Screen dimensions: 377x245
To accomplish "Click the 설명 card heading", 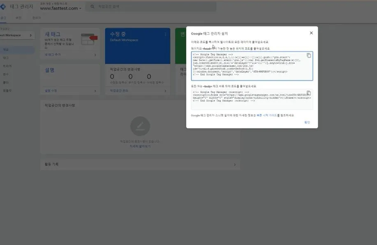I will click(49, 70).
